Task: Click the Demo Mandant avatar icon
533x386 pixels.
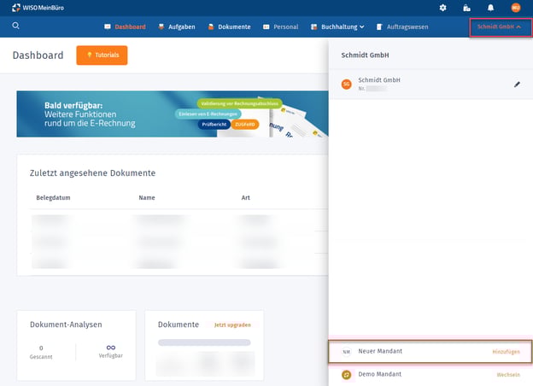Action: pos(346,374)
